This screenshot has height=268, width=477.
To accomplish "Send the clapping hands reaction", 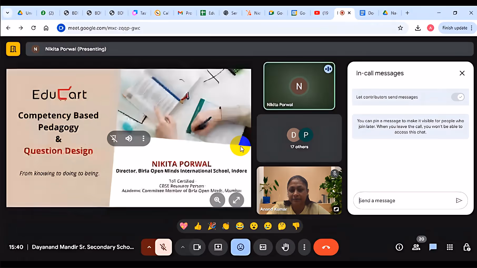I will (x=226, y=226).
